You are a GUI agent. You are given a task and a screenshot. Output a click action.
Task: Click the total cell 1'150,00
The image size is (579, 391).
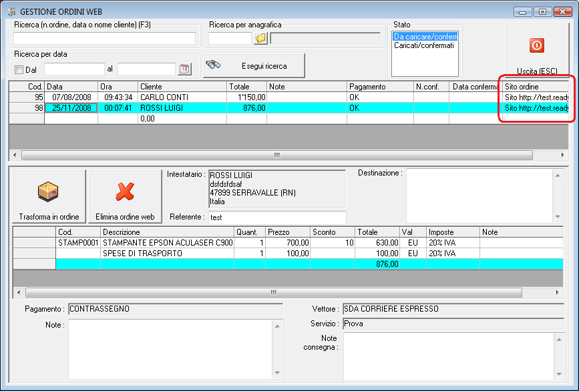click(x=246, y=97)
